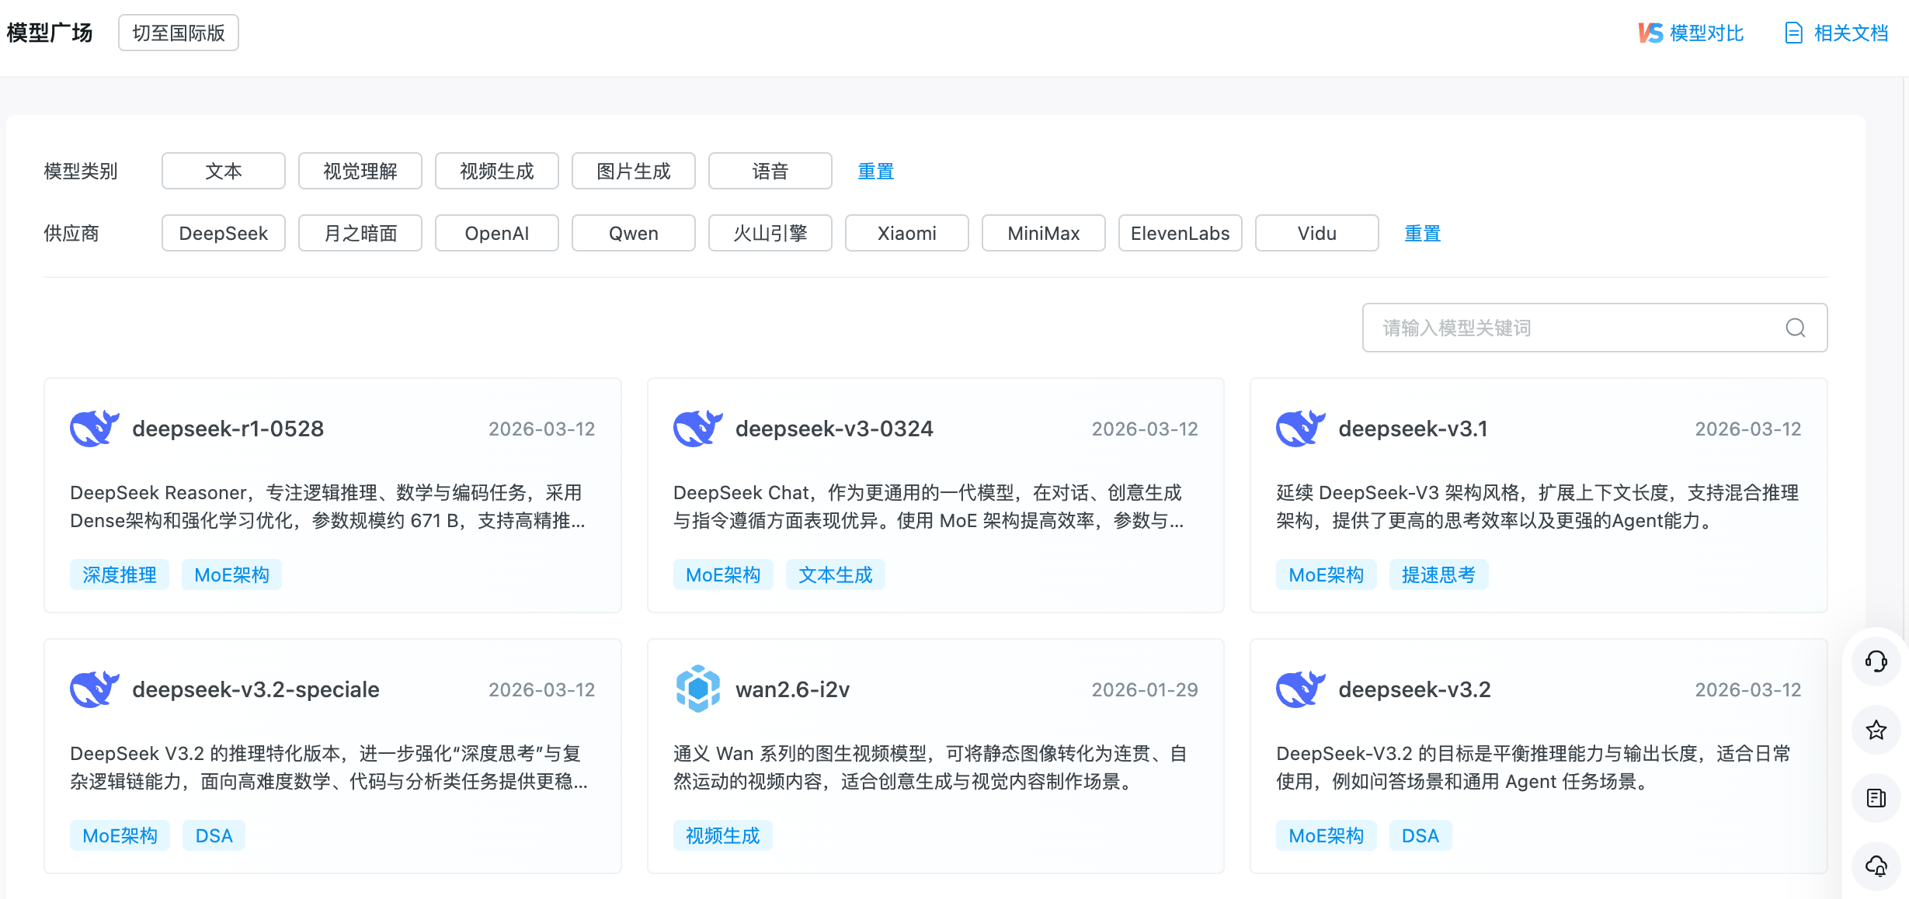Image resolution: width=1909 pixels, height=899 pixels.
Task: Open 模型对比 with the VS icon
Action: 1691,33
